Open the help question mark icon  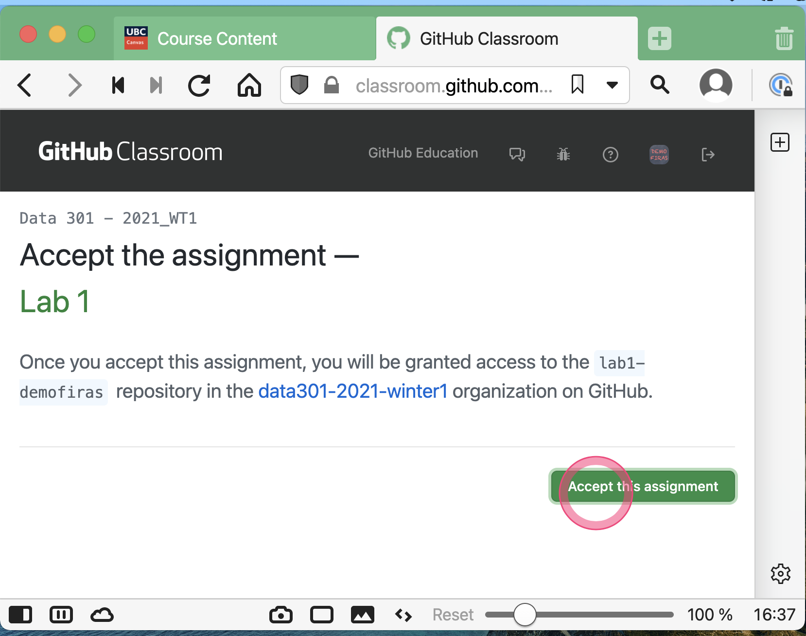[611, 155]
